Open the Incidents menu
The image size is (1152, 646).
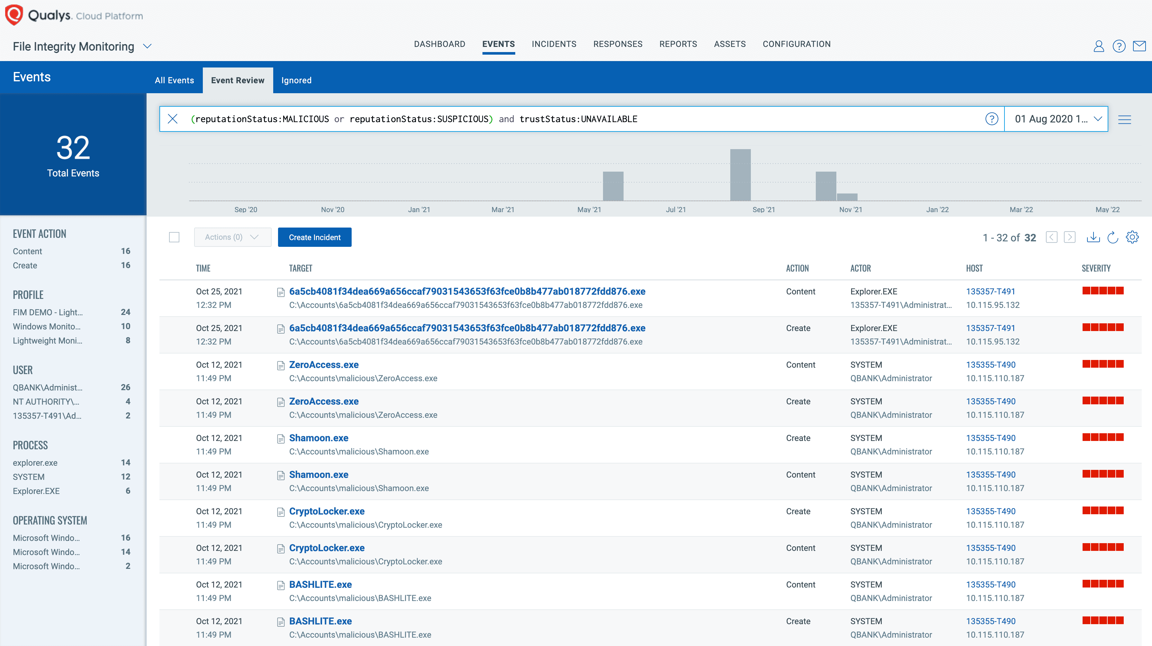554,44
